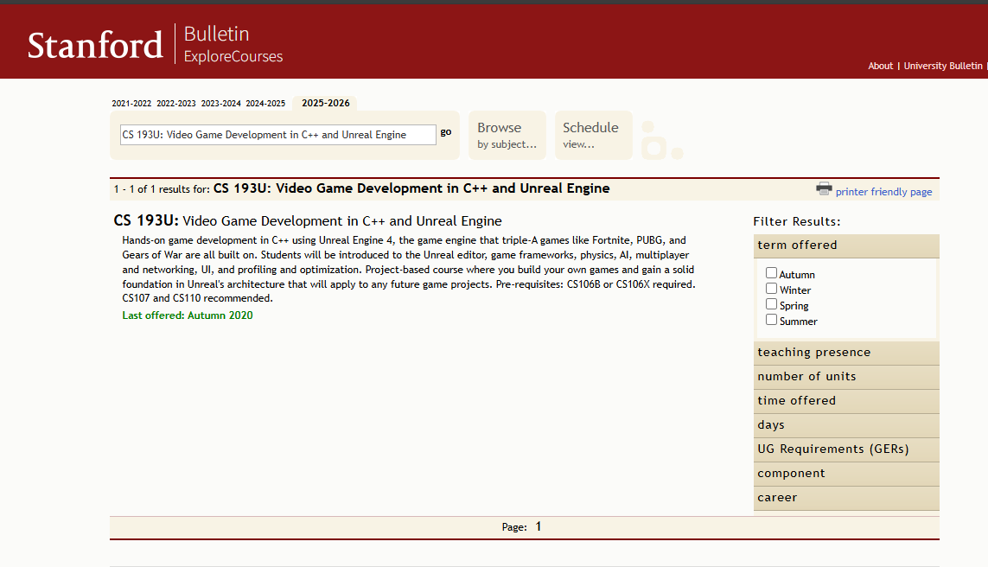Expand the UG Requirements (GERs) filter
This screenshot has height=567, width=988.
pyautogui.click(x=846, y=449)
